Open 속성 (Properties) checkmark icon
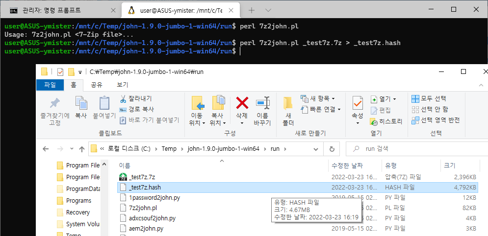Viewport: 488px width, 236px height. (357, 102)
